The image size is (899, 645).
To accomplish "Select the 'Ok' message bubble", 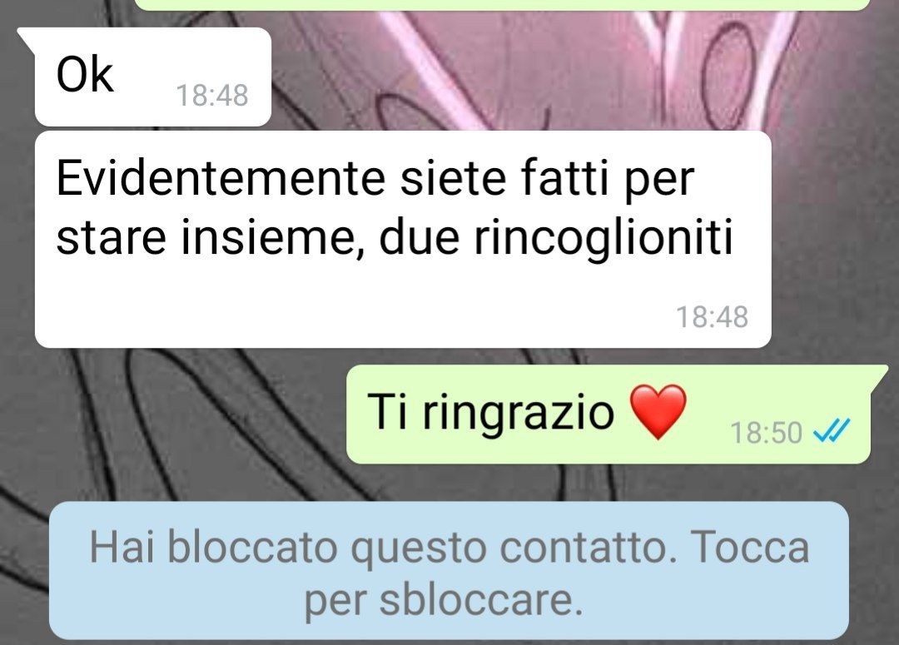I will 152,77.
